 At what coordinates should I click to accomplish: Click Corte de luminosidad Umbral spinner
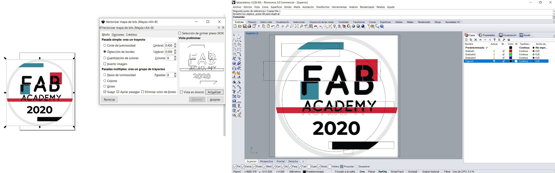point(175,45)
